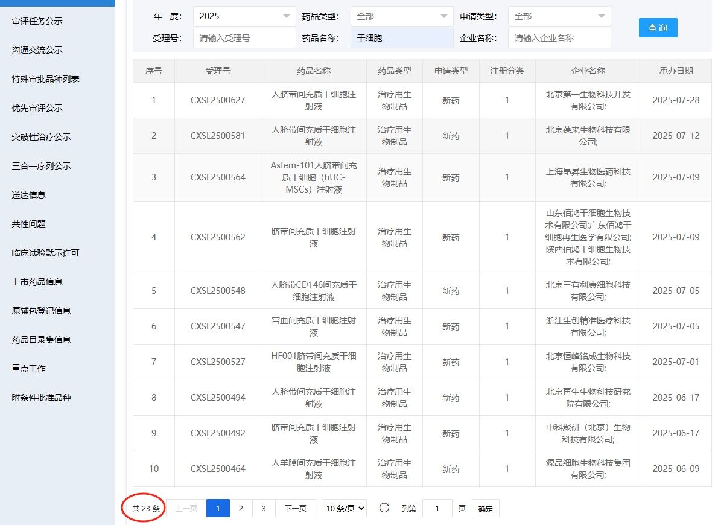Click the 查询 search button
Viewport: 718px width, 525px height.
pyautogui.click(x=658, y=28)
